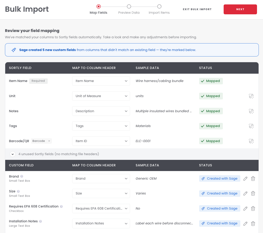Click EXIT BULK IMPORT

[197, 9]
